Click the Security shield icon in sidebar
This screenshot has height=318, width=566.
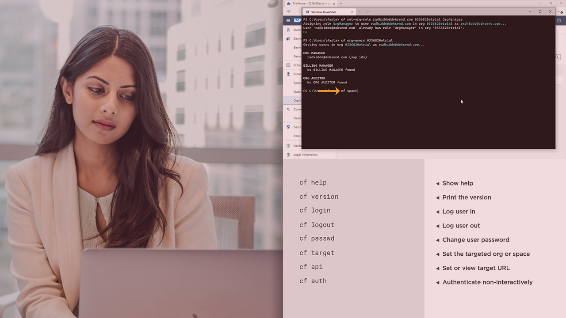pos(288,127)
